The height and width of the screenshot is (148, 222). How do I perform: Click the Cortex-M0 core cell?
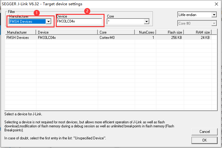(x=107, y=38)
